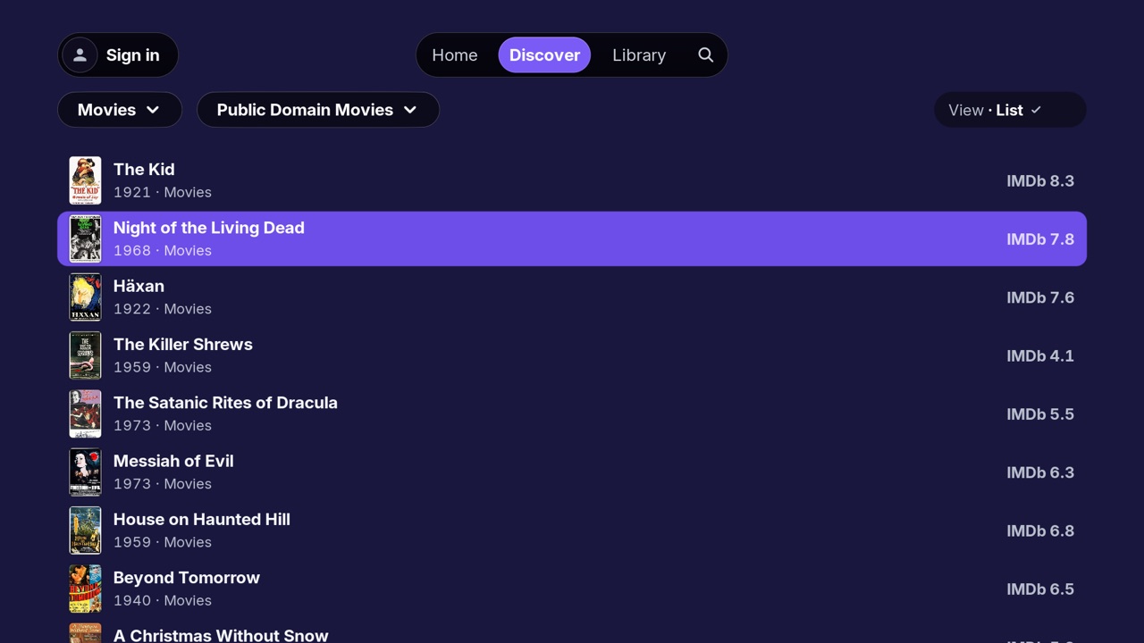The height and width of the screenshot is (643, 1144).
Task: Click the Sign in button
Action: click(118, 55)
